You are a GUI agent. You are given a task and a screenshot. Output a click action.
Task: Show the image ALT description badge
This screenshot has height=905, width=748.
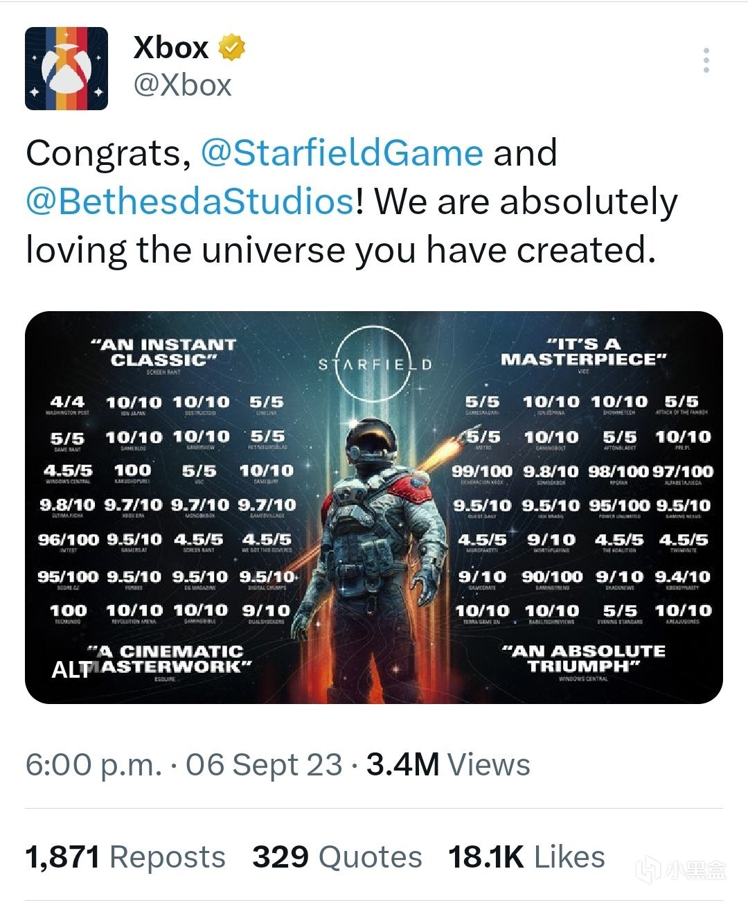(71, 669)
